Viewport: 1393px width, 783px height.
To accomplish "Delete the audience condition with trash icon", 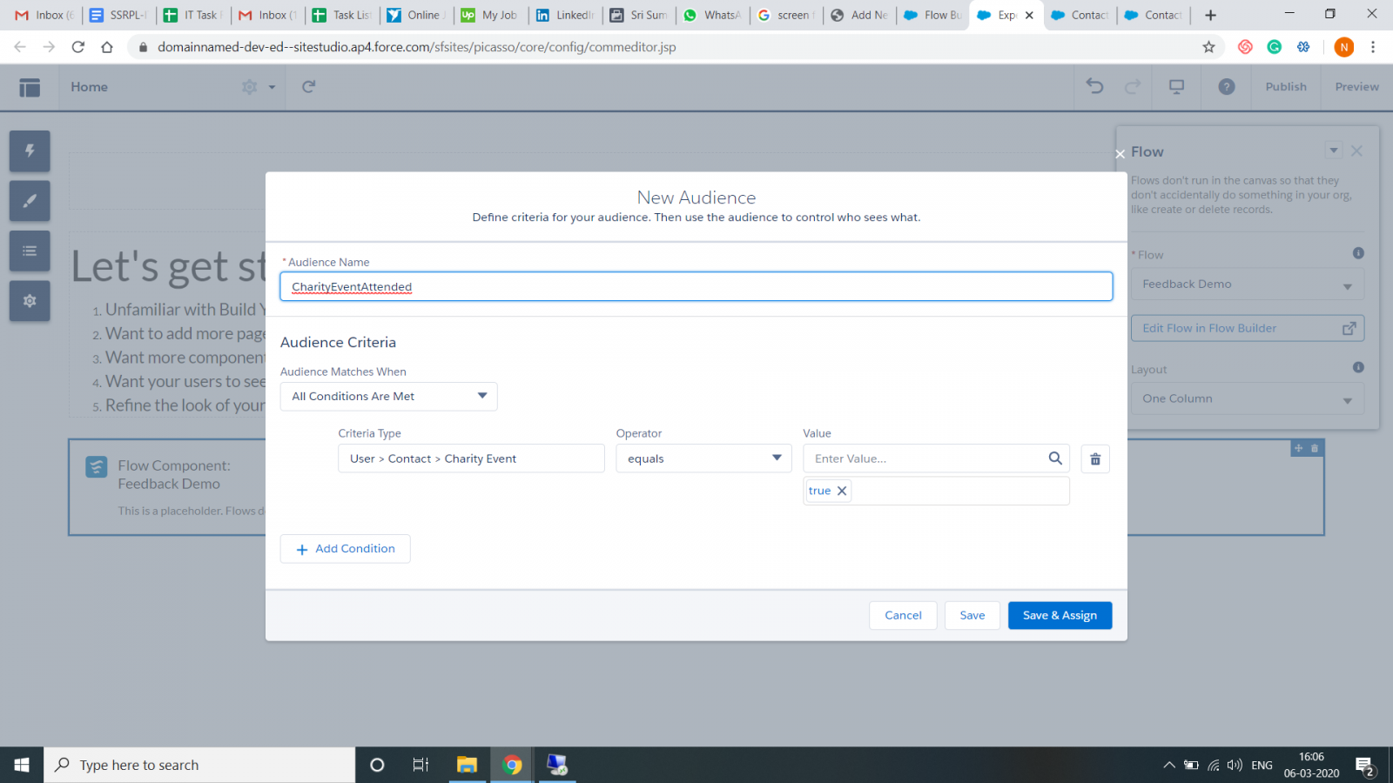I will pyautogui.click(x=1094, y=458).
